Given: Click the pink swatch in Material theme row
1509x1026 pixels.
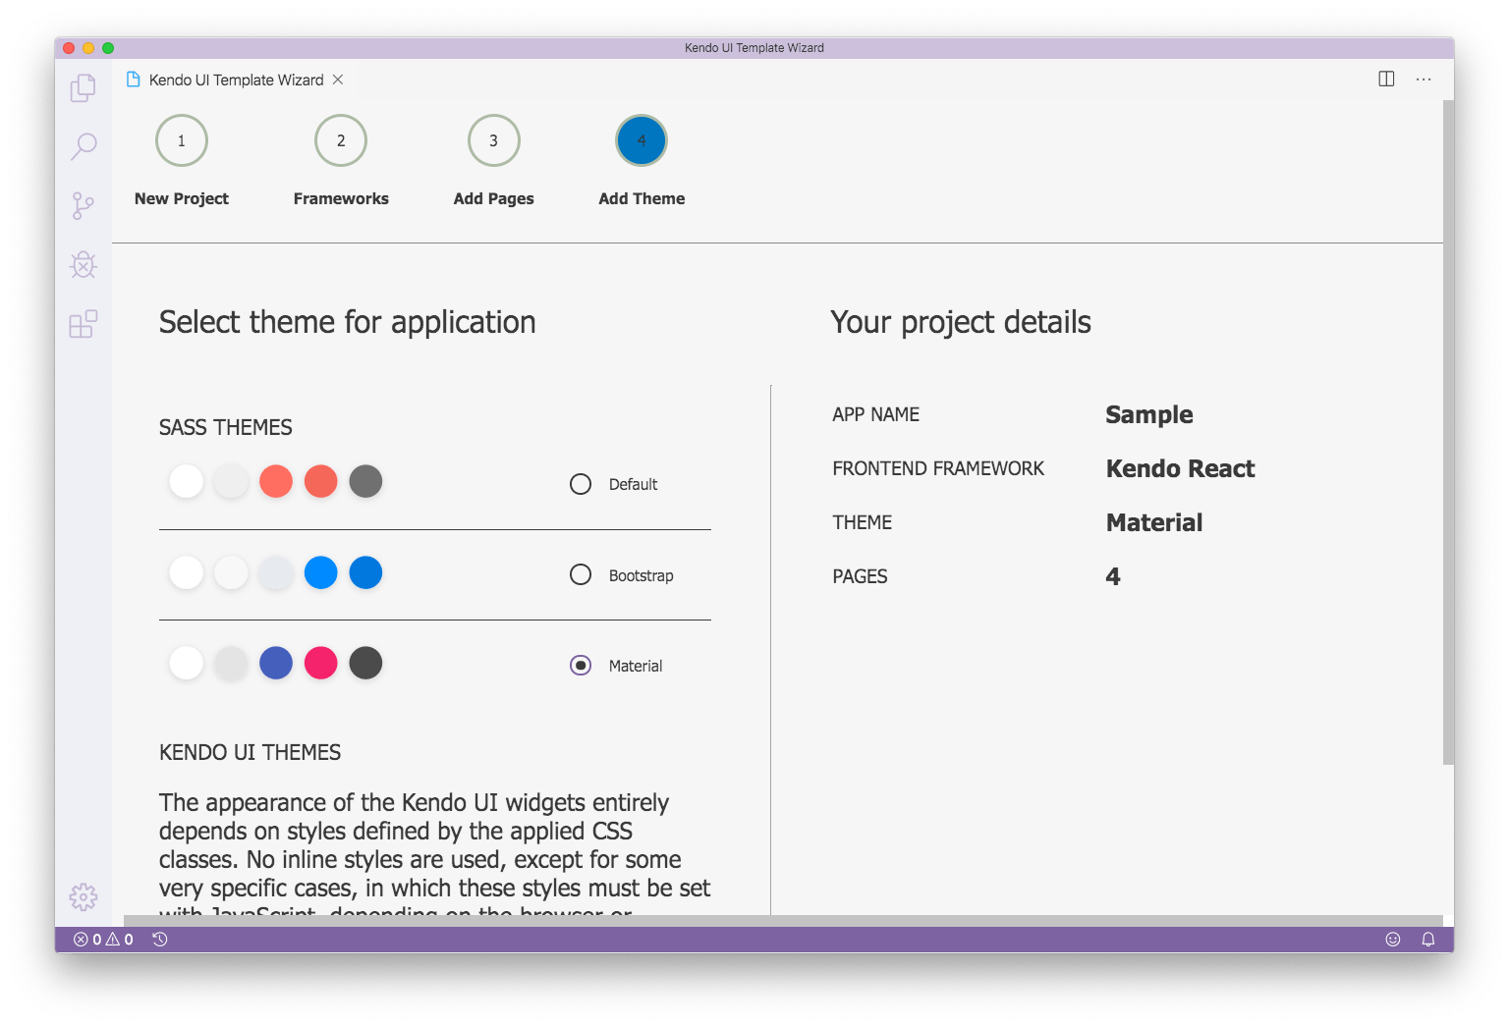Looking at the screenshot, I should (x=321, y=663).
